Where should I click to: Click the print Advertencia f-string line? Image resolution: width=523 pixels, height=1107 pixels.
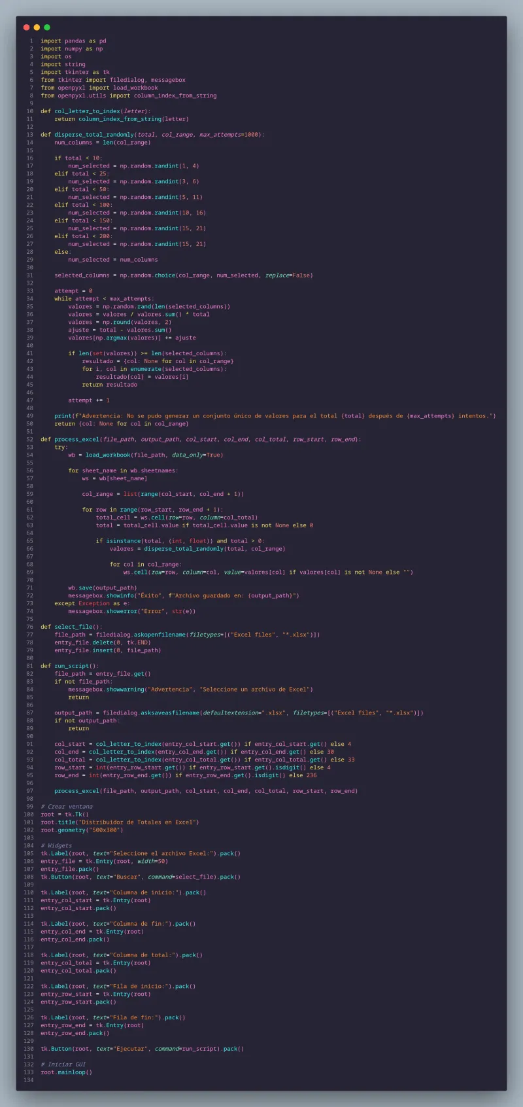[x=275, y=416]
